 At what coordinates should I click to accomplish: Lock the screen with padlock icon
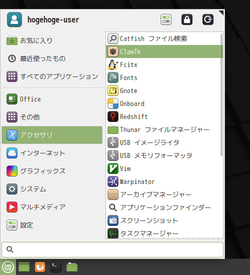pos(187,19)
